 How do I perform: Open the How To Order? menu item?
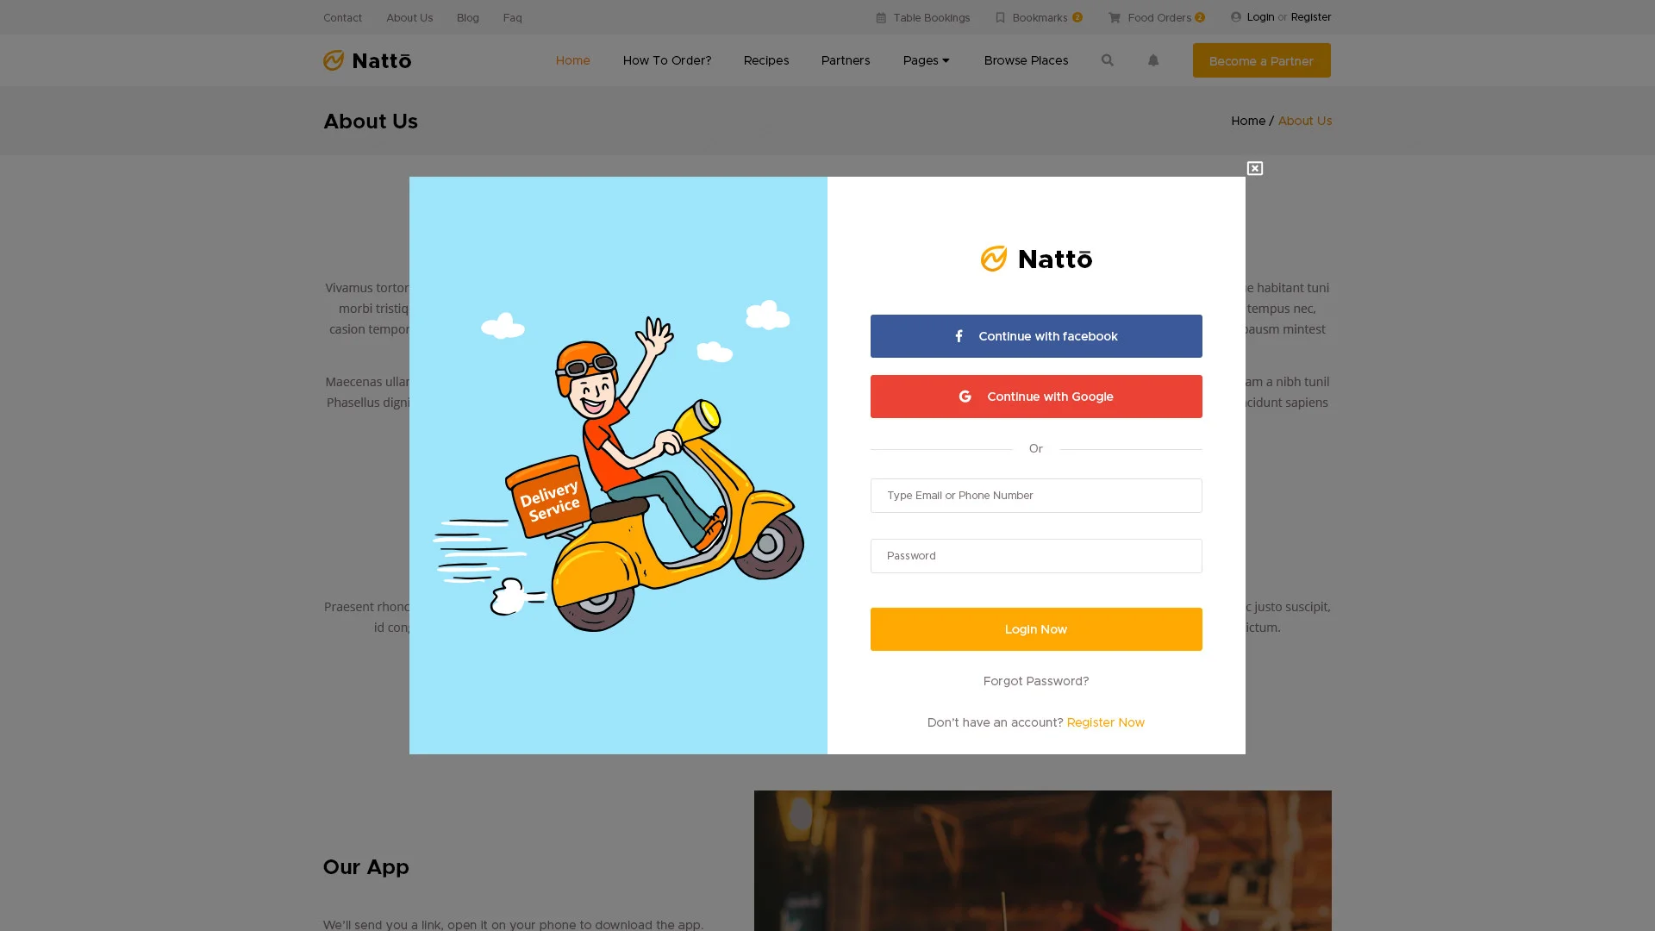pyautogui.click(x=667, y=60)
